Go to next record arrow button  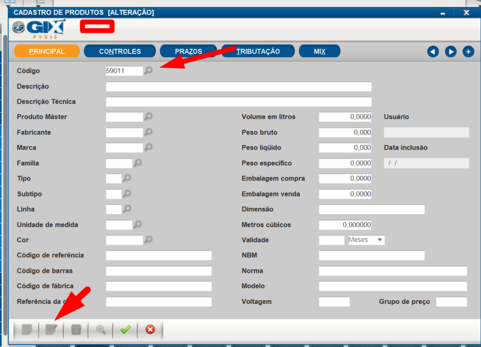450,52
